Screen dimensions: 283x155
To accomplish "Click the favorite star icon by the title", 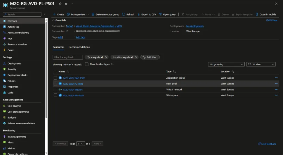I will [66, 4].
